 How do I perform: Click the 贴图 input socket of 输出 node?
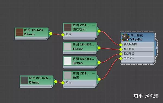click(x=63, y=83)
